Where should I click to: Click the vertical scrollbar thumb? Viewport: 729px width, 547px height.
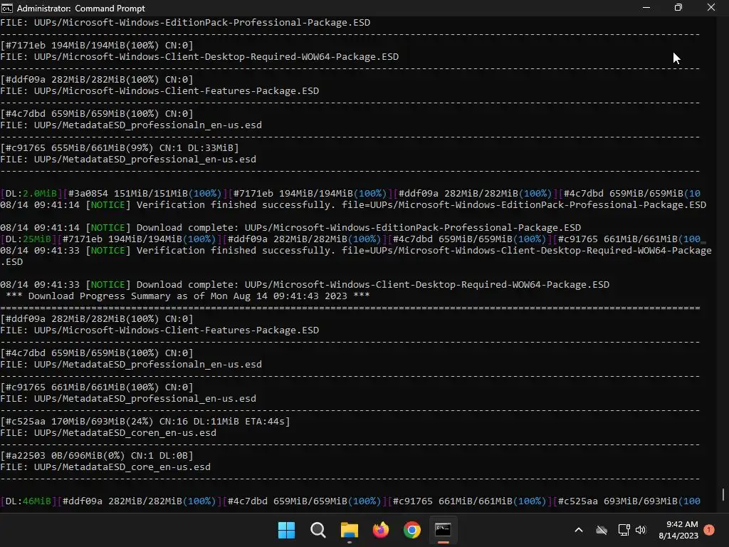[x=723, y=494]
